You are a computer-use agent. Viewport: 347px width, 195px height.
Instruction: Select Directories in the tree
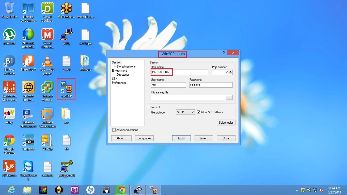point(123,75)
